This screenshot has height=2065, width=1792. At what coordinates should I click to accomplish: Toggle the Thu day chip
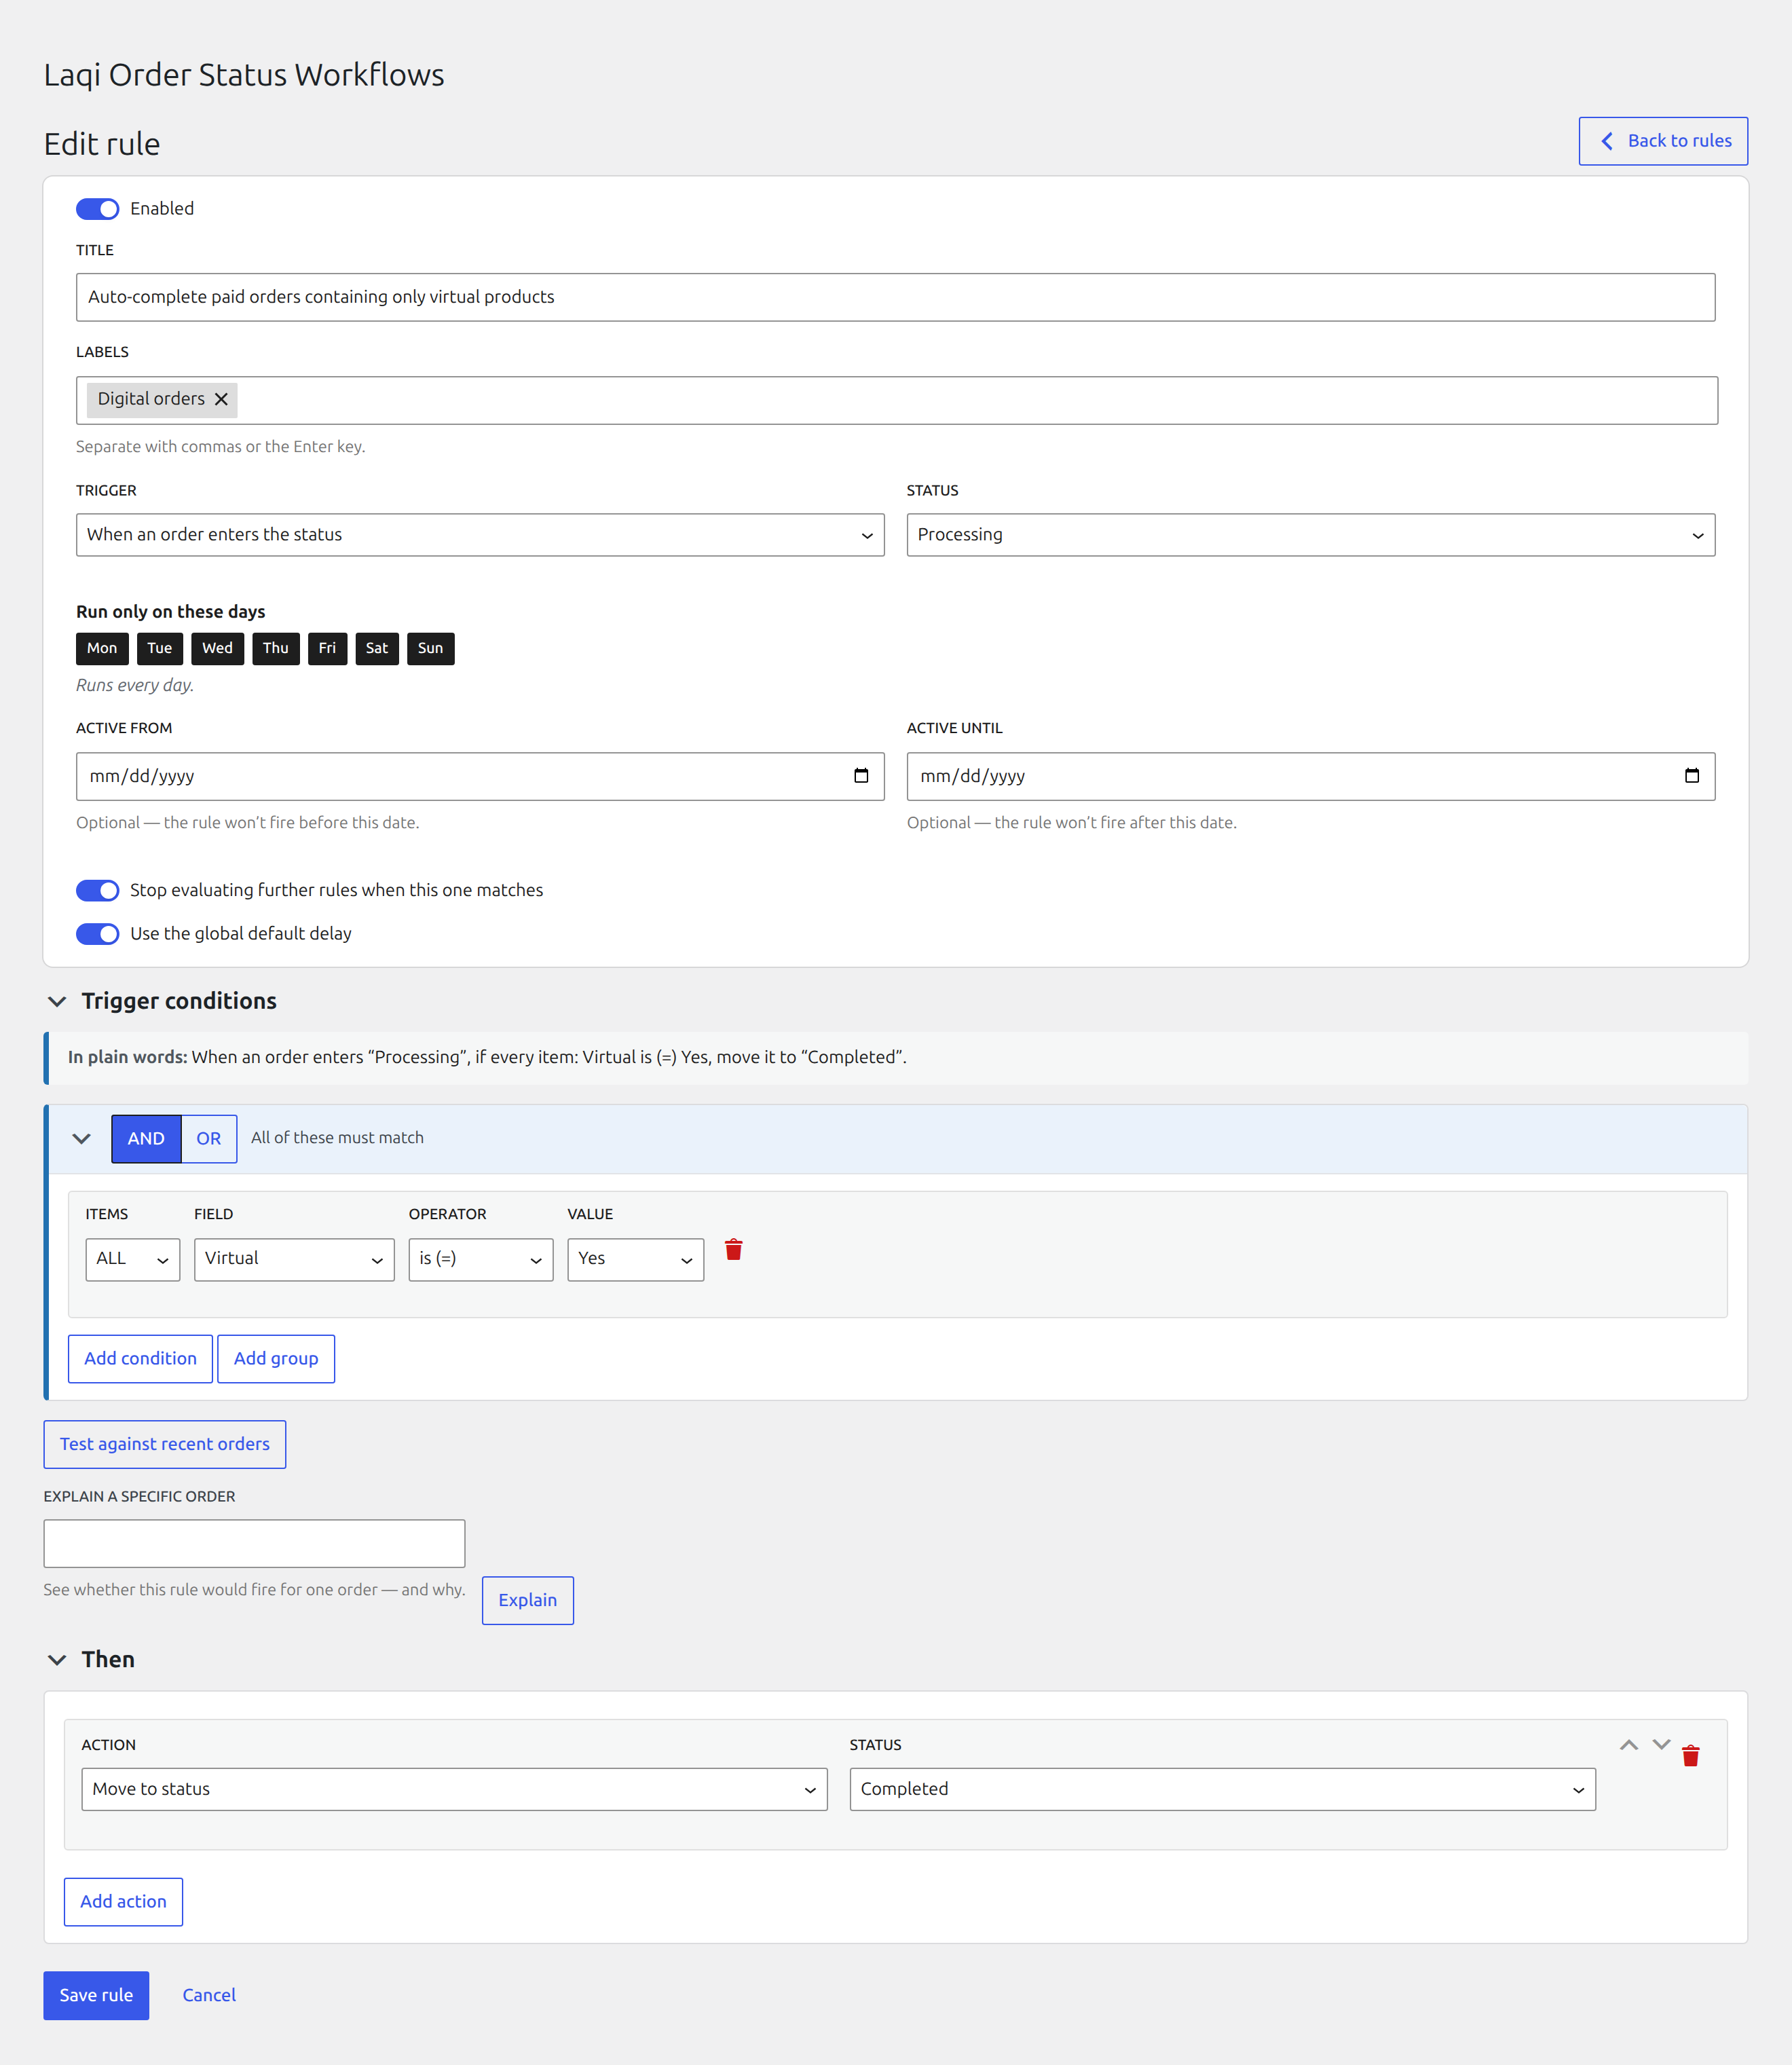(x=276, y=649)
